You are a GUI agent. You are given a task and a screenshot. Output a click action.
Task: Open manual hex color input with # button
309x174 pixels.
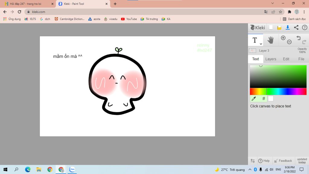coord(264,98)
